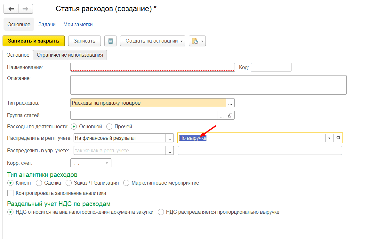This screenshot has height=239, width=378.
Task: Switch to Ограничение использования tab
Action: click(x=70, y=55)
